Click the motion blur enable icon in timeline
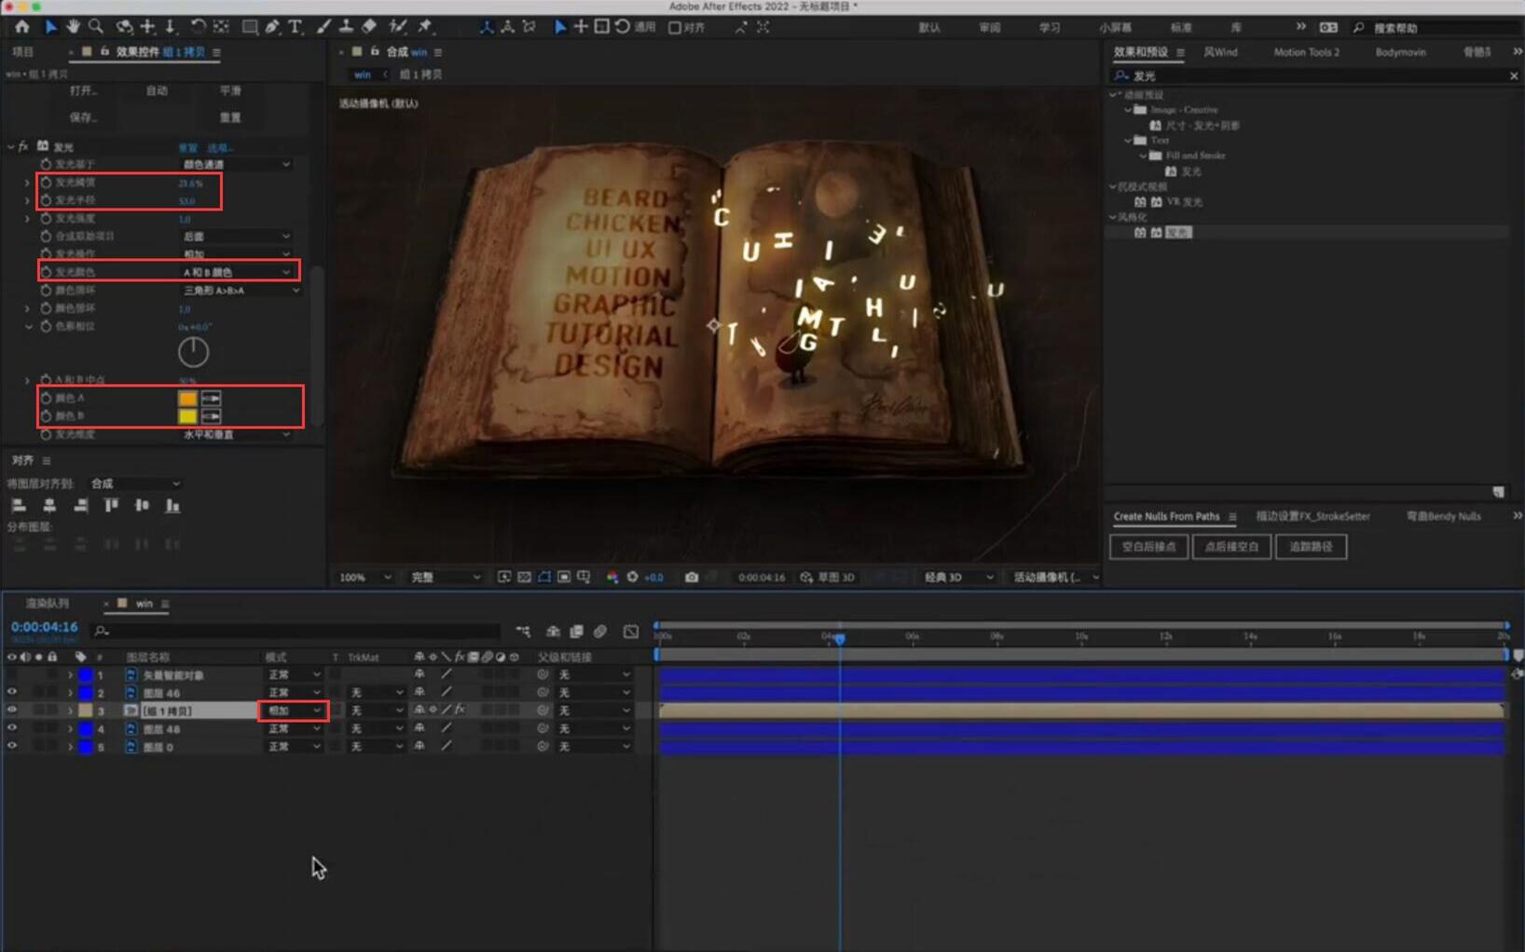This screenshot has width=1525, height=952. pyautogui.click(x=600, y=632)
